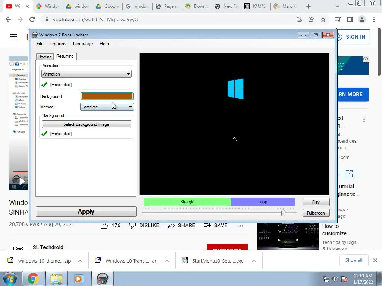Click the youtube.com address bar

(x=168, y=19)
